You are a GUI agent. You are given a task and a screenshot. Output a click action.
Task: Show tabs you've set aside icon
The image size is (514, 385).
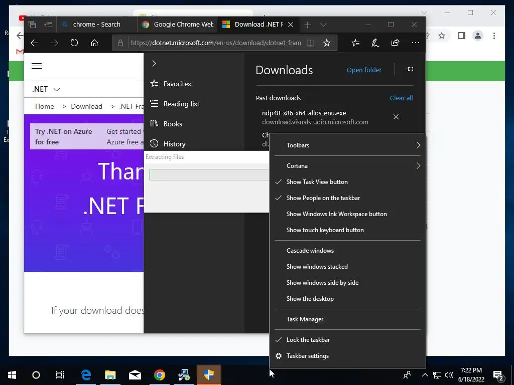[x=32, y=25]
